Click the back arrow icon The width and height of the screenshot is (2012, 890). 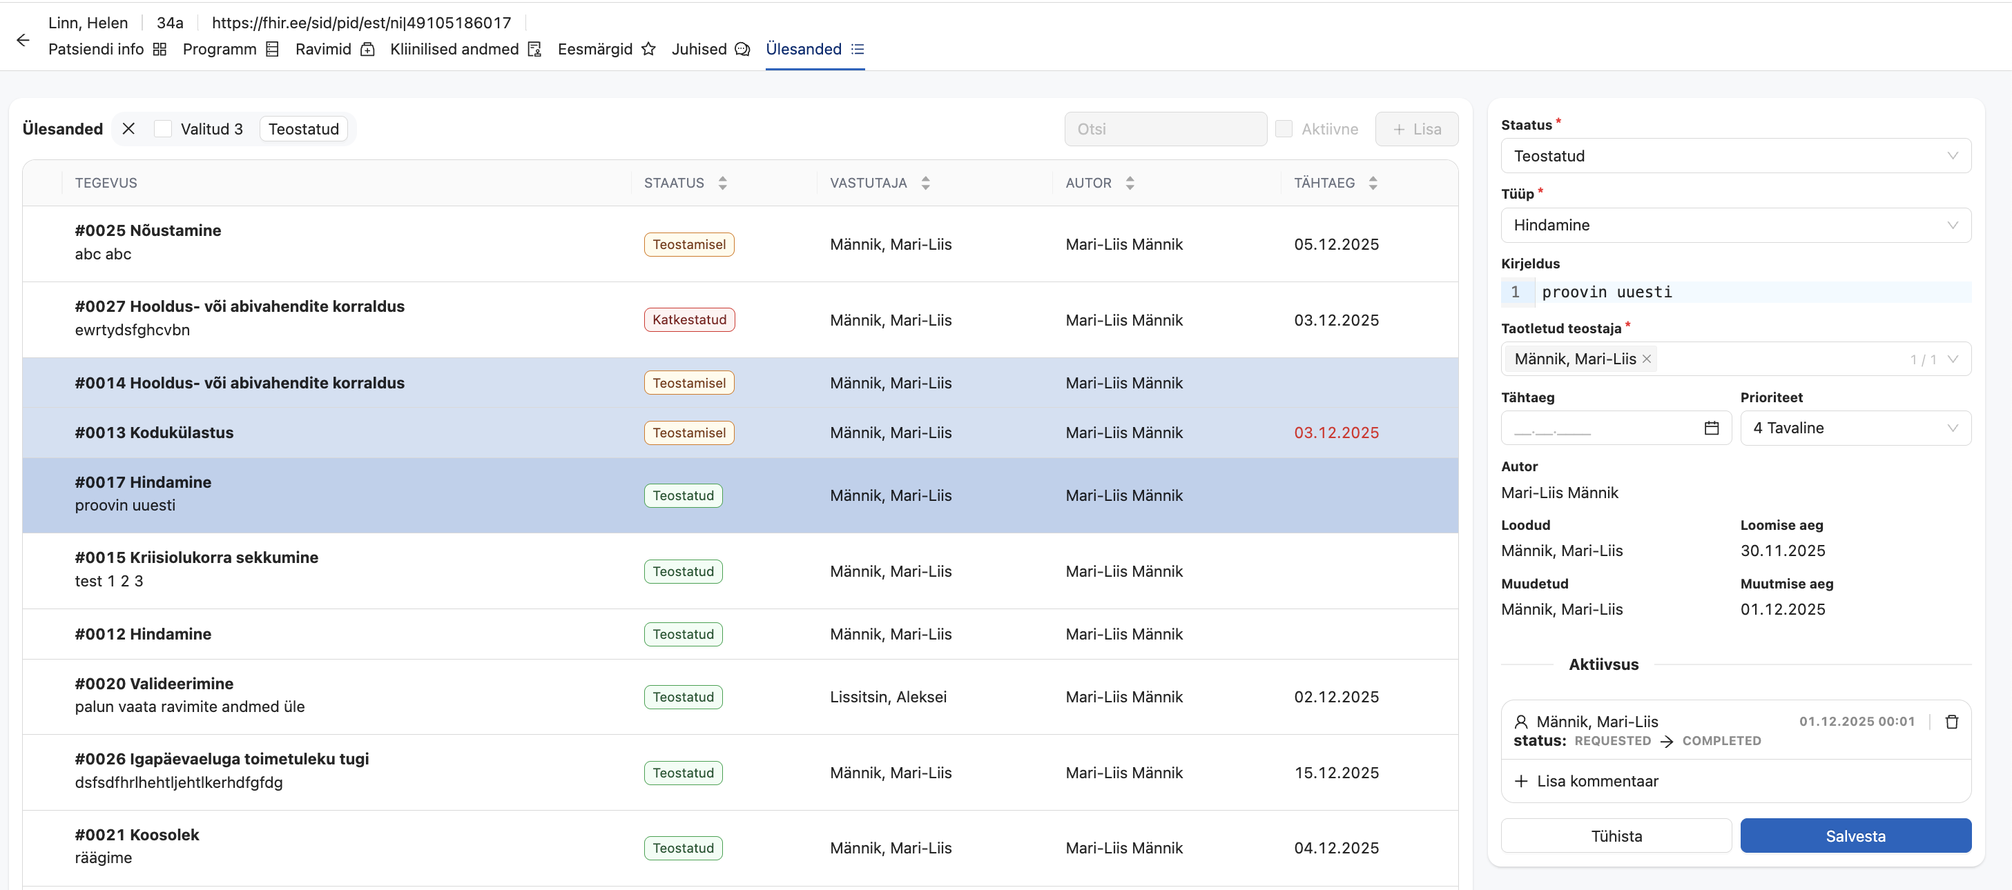(x=23, y=41)
